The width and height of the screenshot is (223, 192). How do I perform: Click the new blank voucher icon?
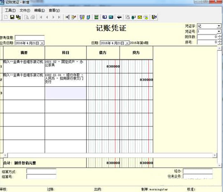click(6, 17)
